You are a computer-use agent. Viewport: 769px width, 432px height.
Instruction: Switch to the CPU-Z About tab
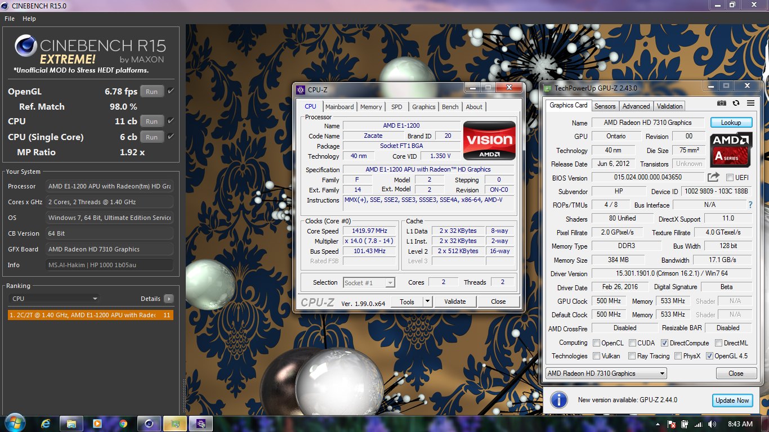click(474, 107)
